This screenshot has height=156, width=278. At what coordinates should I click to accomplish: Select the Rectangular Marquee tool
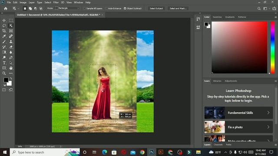pyautogui.click(x=11, y=20)
